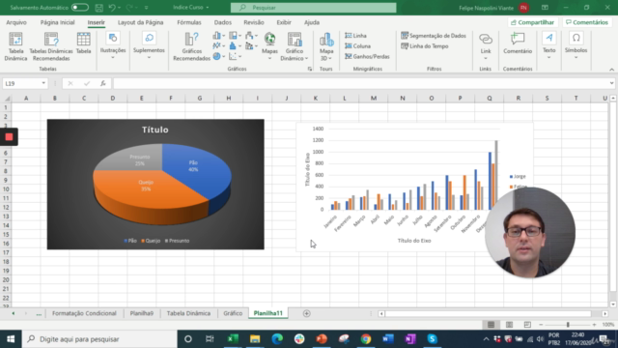Click the Windows taskbar search field

click(x=99, y=339)
